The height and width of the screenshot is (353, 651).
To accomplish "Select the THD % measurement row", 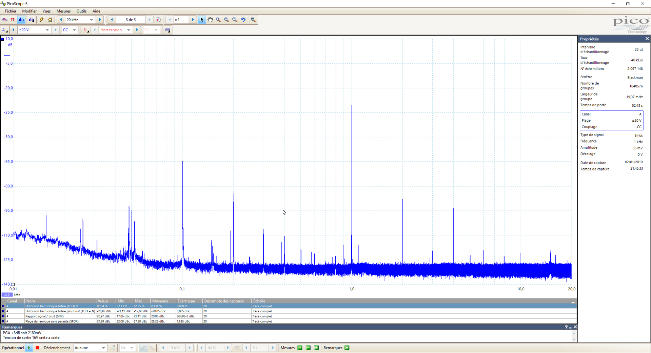I will (x=289, y=306).
